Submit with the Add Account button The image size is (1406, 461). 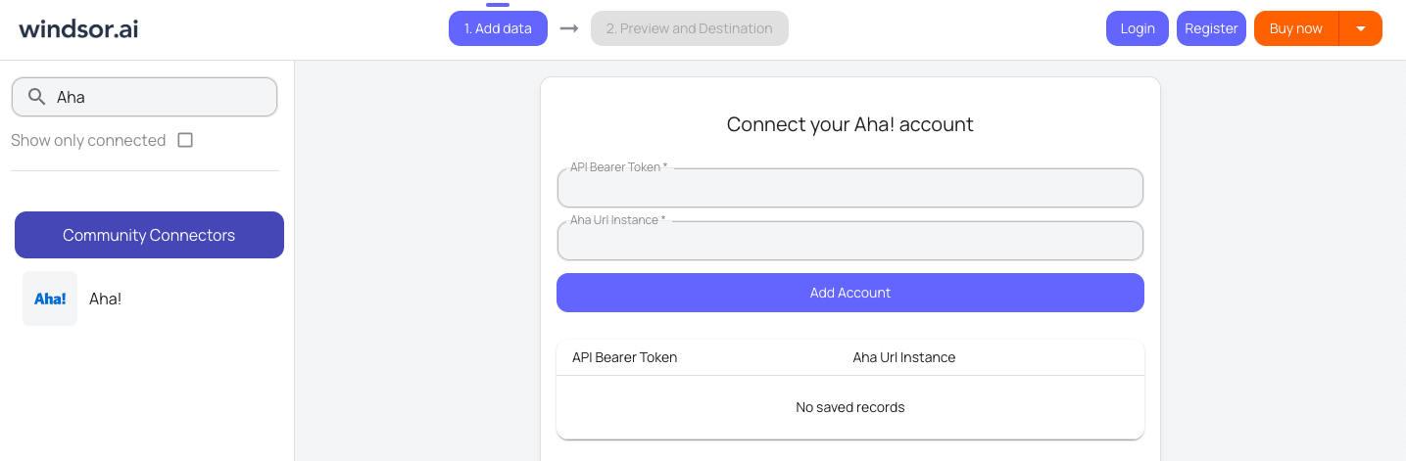coord(849,293)
